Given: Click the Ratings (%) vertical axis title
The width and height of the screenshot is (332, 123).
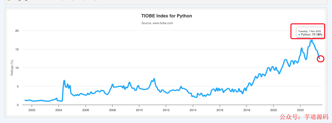Looking at the screenshot, I should click(12, 68).
